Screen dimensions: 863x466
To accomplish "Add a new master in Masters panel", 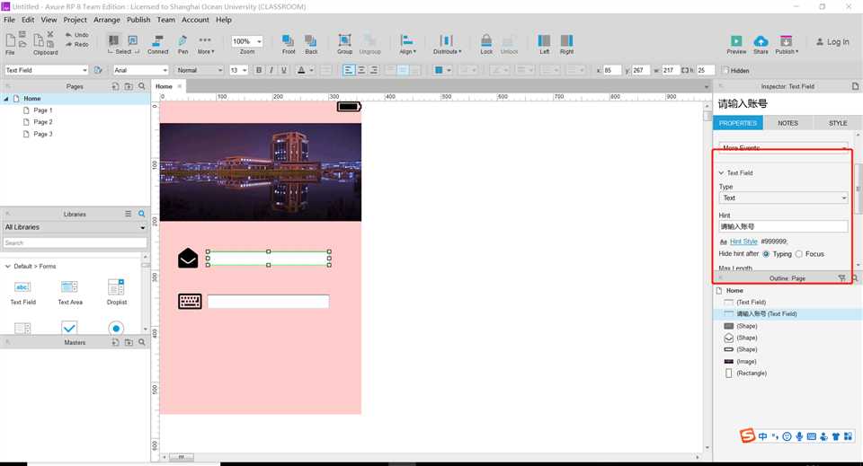I will pyautogui.click(x=116, y=342).
